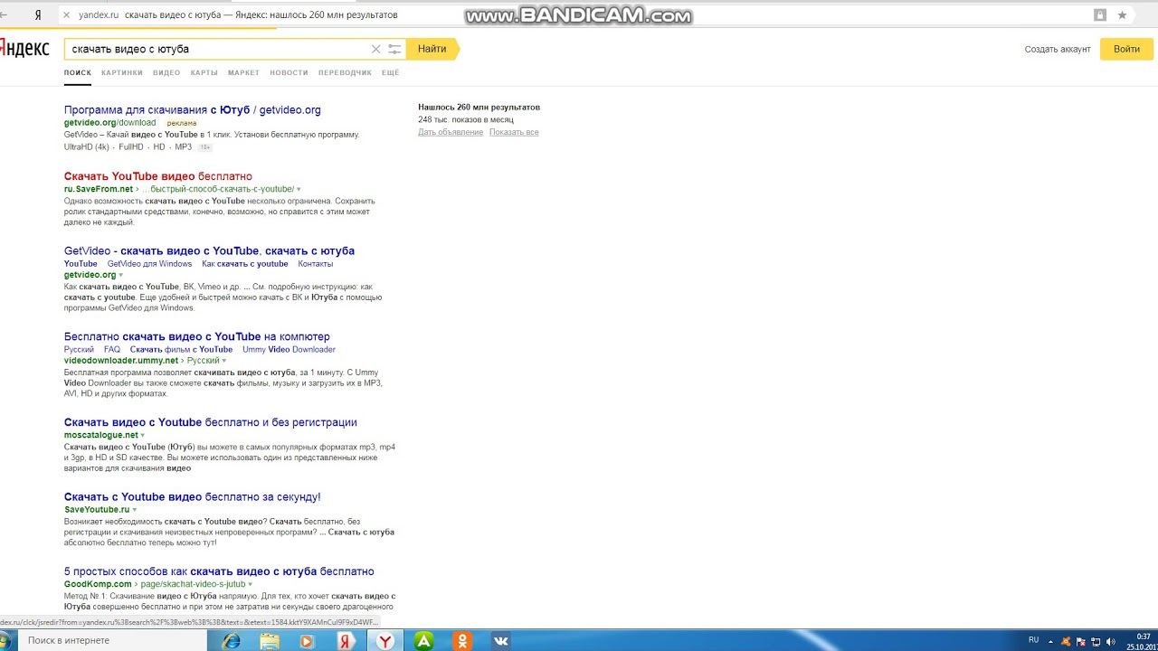Screen dimensions: 1158x651
Task: Open the 'Контакты' sitelink under GetVideo
Action: click(316, 264)
